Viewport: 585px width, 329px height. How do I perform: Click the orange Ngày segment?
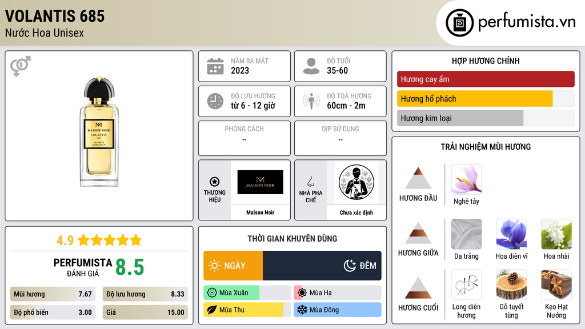[233, 266]
